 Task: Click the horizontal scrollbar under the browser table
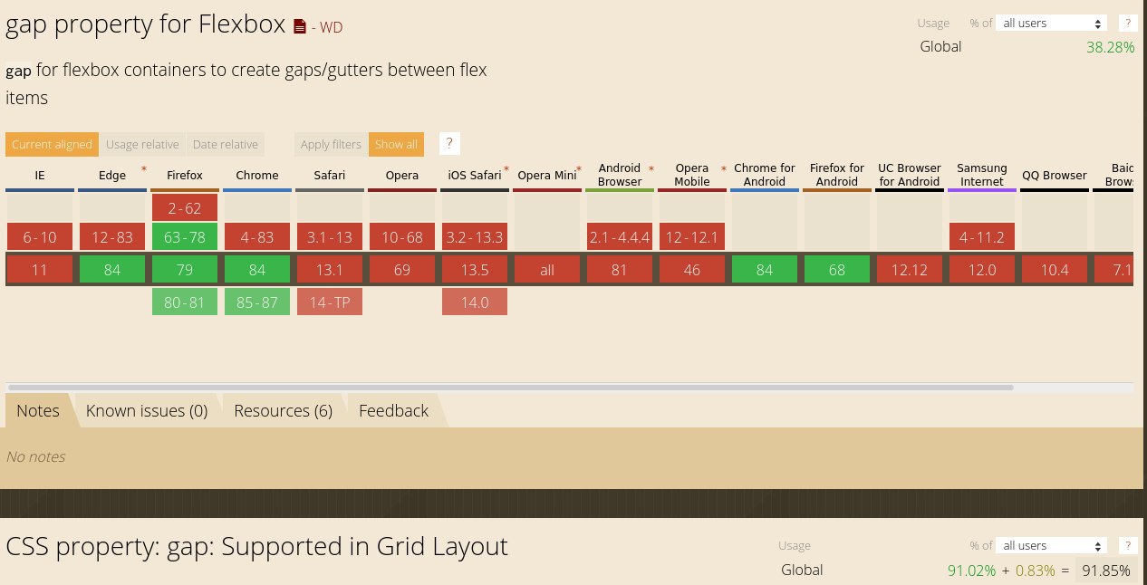(510, 387)
